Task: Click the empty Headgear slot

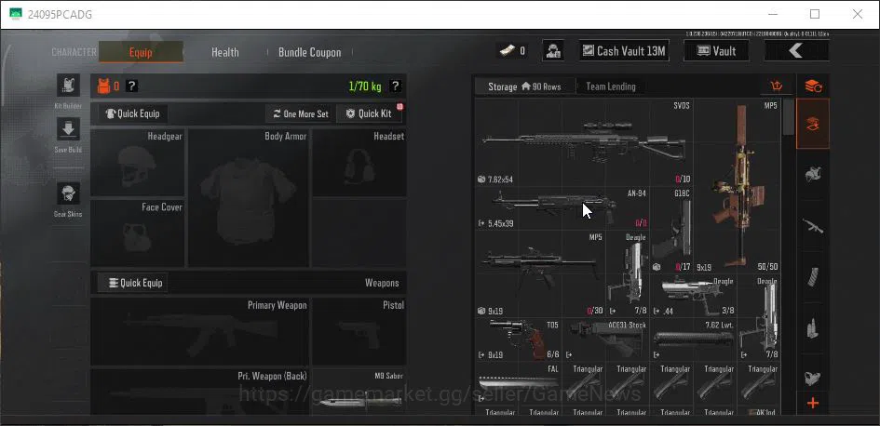Action: click(x=138, y=163)
